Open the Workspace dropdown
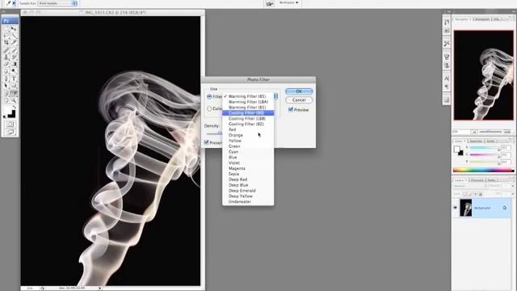Image resolution: width=517 pixels, height=291 pixels. [289, 2]
